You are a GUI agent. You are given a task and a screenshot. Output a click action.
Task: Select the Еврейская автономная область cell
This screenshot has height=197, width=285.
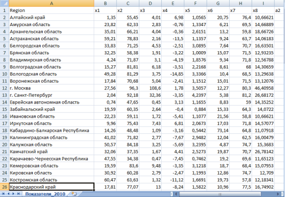pos(52,102)
